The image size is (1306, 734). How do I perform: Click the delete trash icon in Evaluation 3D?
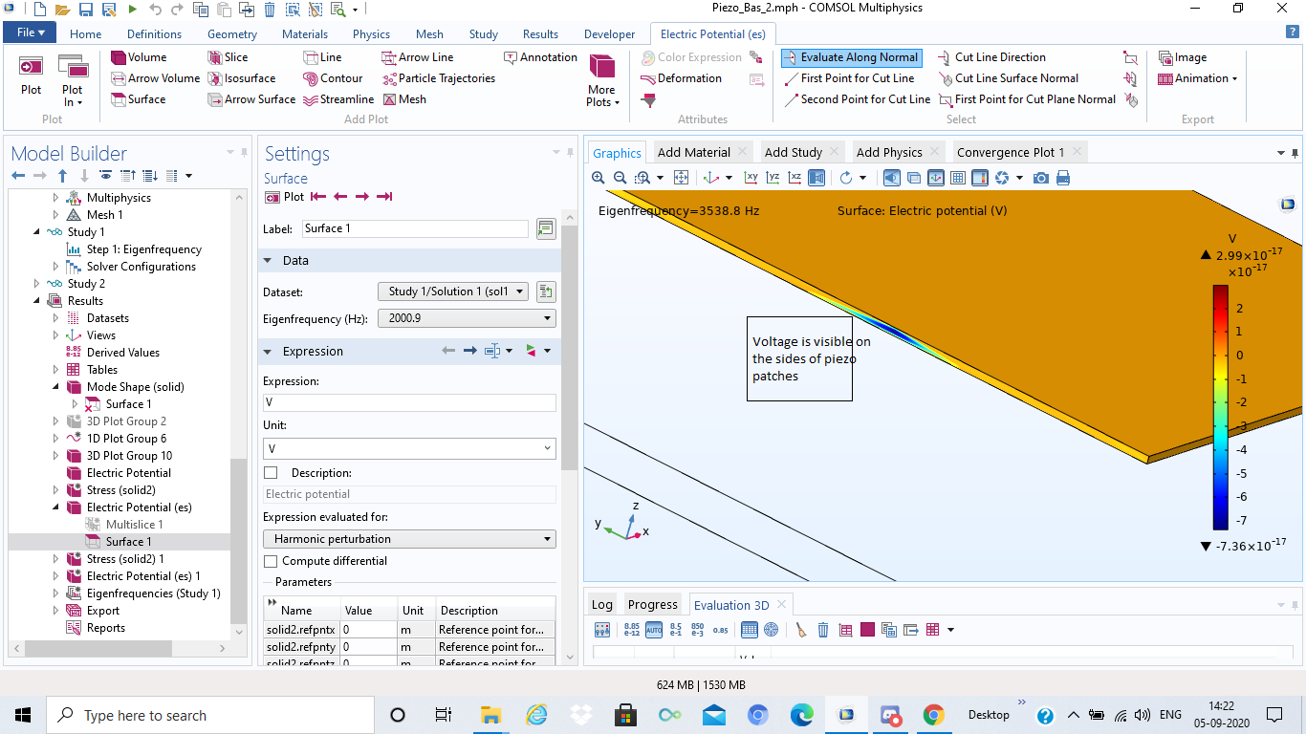click(x=822, y=630)
